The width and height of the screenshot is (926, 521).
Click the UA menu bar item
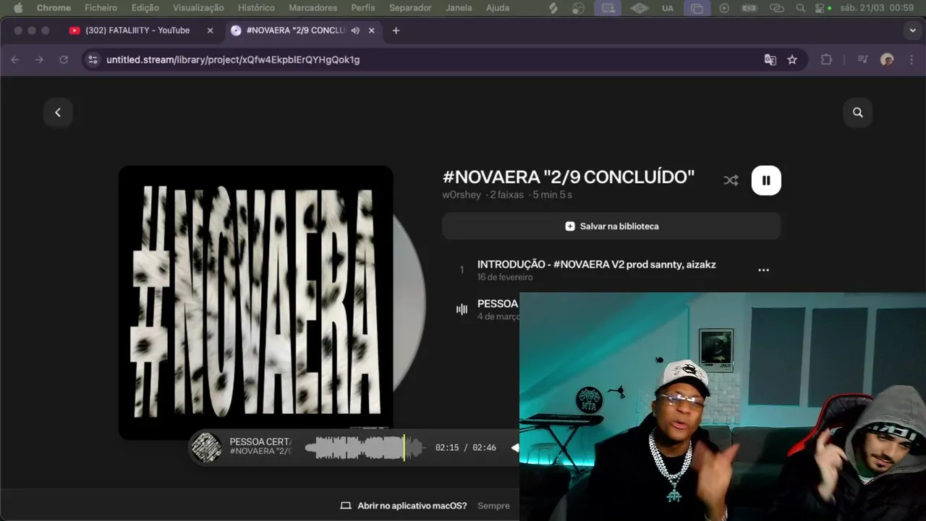point(667,8)
